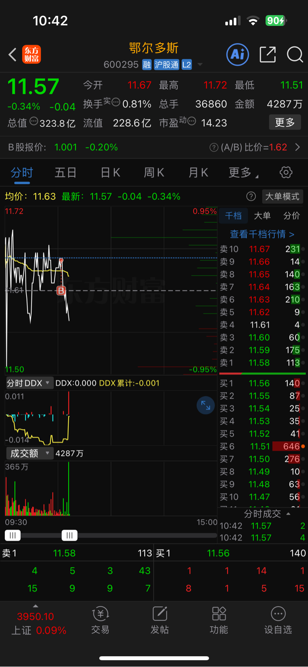Tap info icon next to 市盈
Image resolution: width=308 pixels, height=667 pixels.
click(x=192, y=121)
